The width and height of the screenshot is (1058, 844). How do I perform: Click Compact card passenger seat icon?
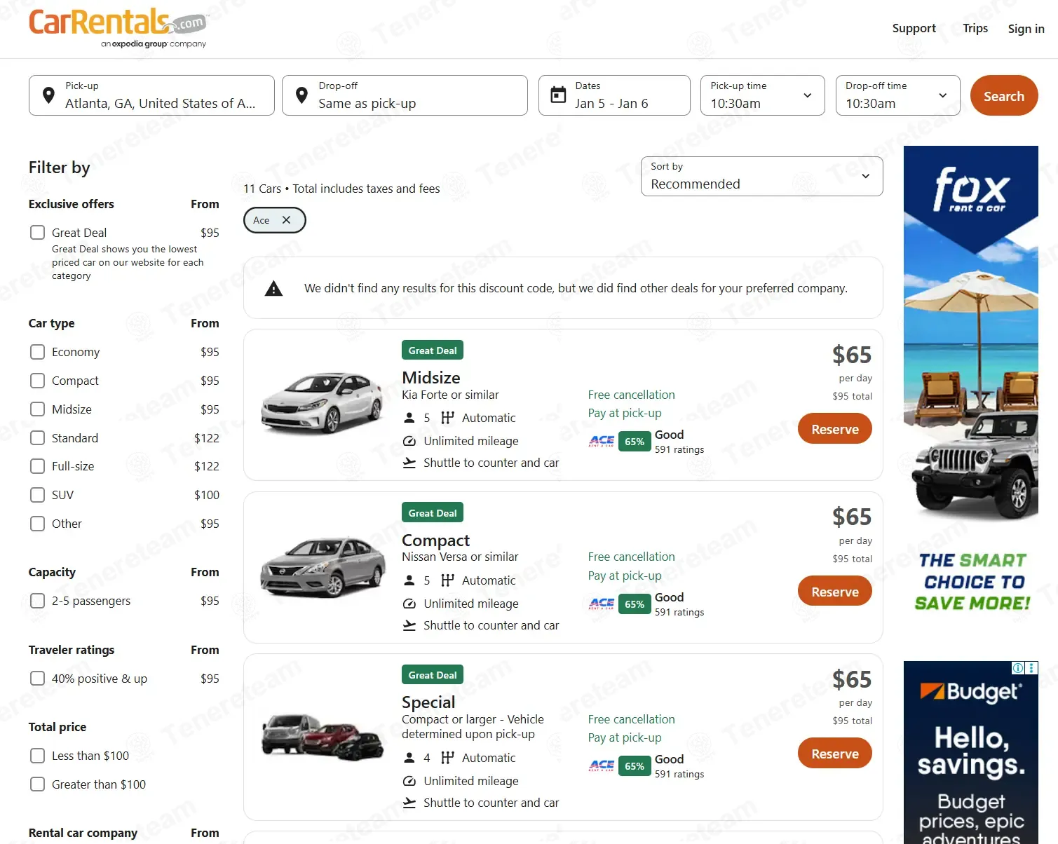tap(409, 580)
